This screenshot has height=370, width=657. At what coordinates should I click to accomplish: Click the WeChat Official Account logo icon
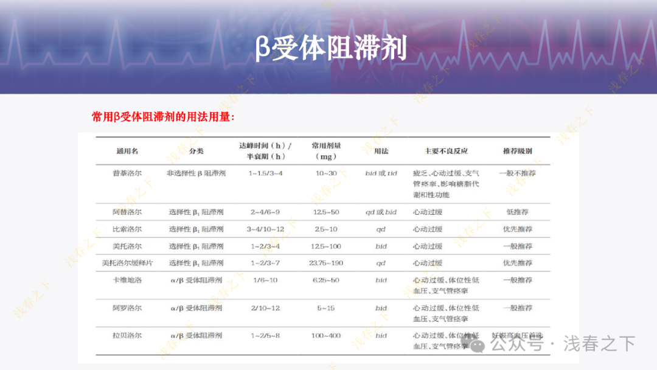[x=477, y=345]
